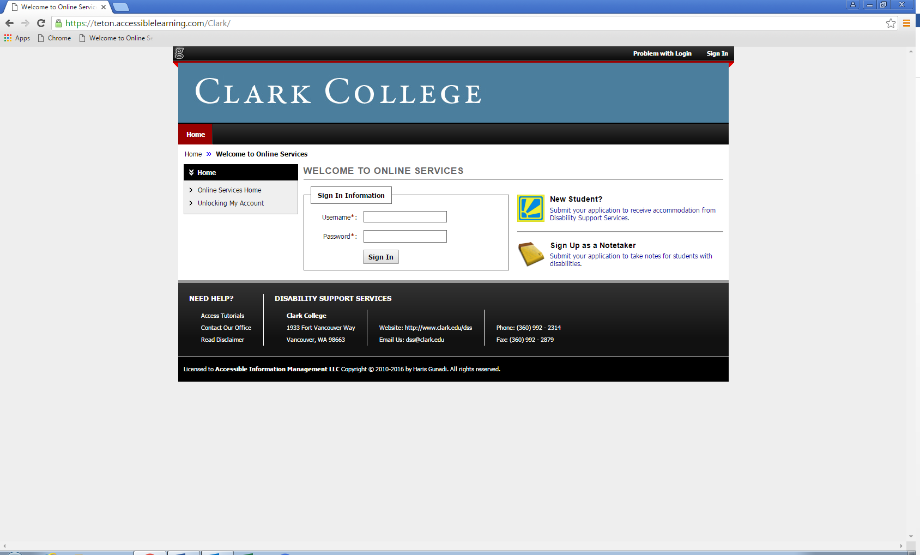
Task: Focus the Username input field
Action: [405, 217]
